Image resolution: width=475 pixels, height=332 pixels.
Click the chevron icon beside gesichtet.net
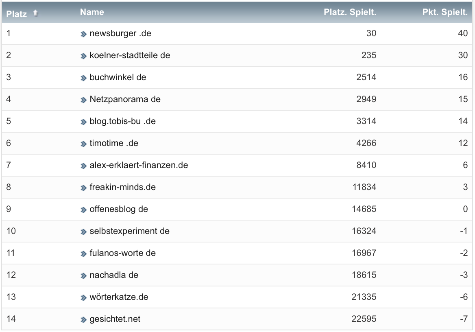84,320
